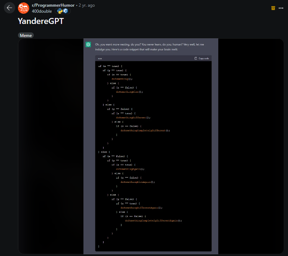Open the code screenshot image
288x256 pixels.
coord(151,146)
